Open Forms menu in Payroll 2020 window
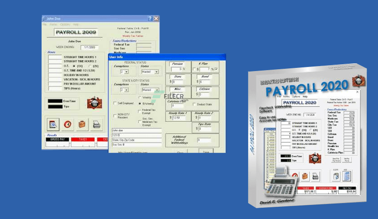This screenshot has height=219, width=378. [286, 96]
